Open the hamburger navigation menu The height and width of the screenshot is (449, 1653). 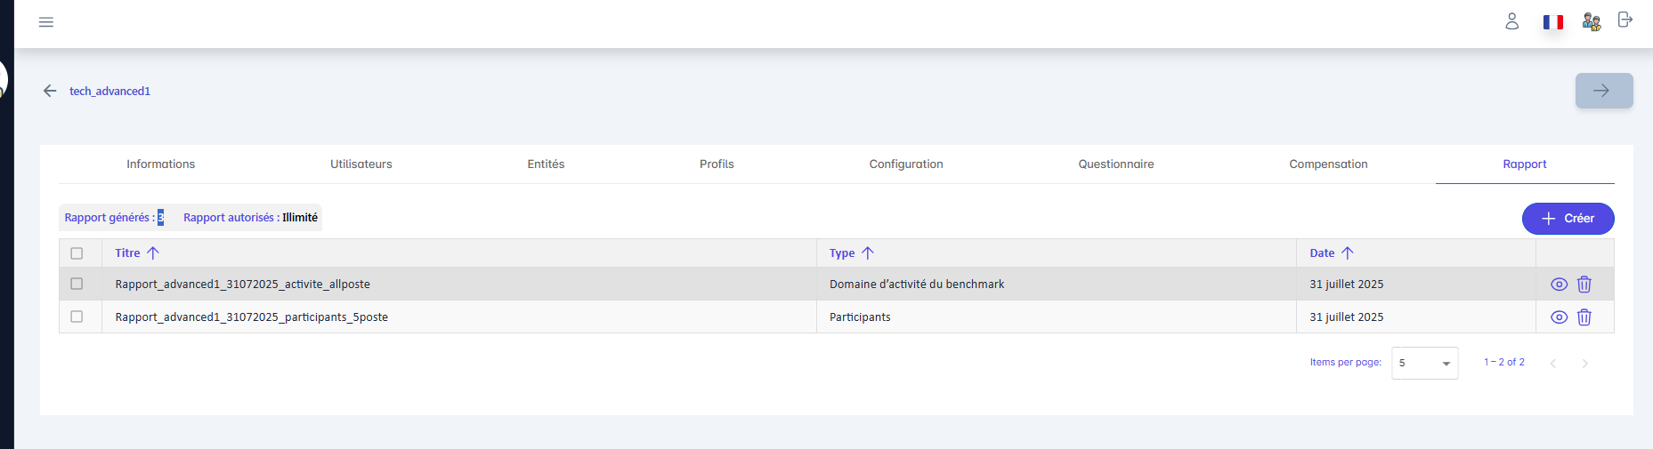pyautogui.click(x=46, y=22)
